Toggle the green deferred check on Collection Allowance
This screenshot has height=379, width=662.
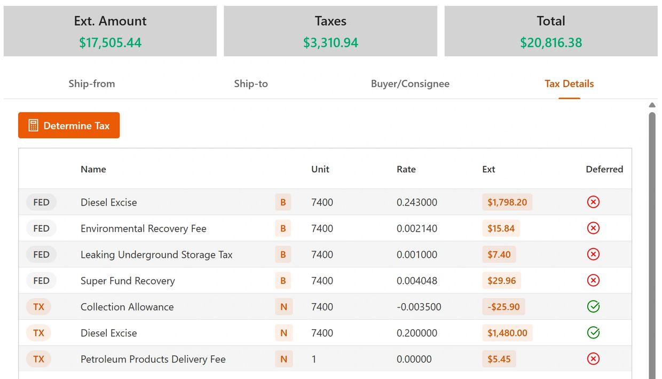click(593, 307)
